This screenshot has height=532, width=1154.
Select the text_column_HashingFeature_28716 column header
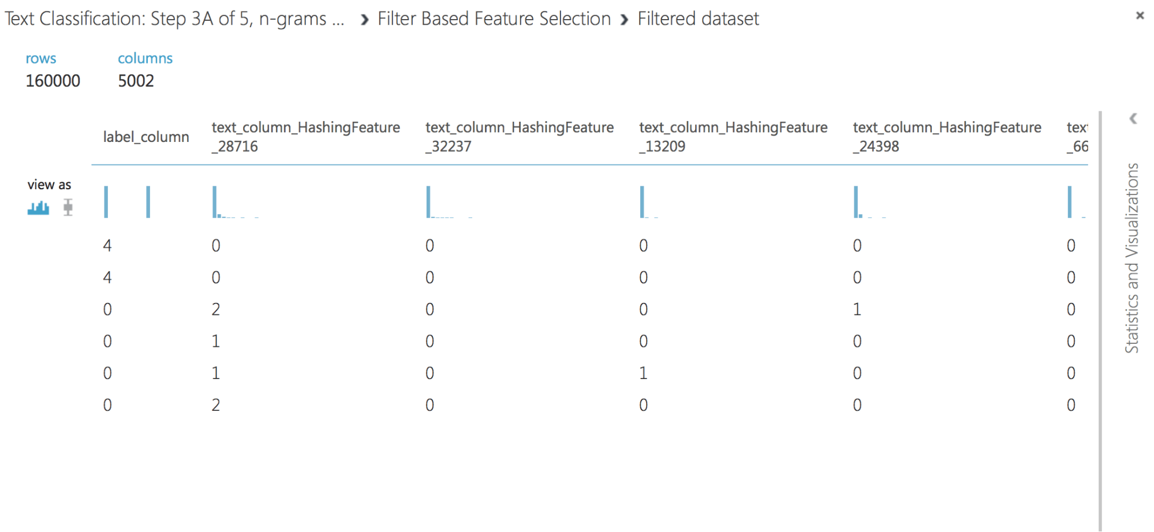pos(306,137)
